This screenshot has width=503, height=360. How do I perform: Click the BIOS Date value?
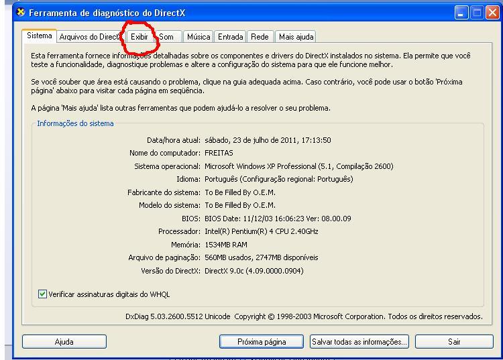click(278, 219)
